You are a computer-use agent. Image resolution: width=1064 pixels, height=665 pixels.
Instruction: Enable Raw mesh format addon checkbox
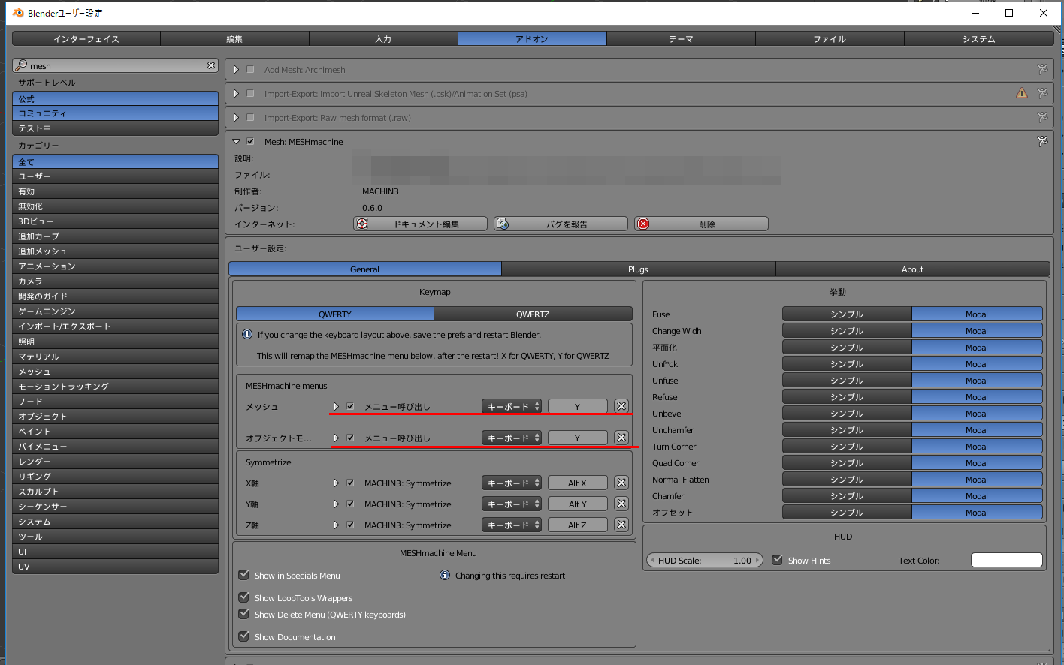(x=251, y=117)
